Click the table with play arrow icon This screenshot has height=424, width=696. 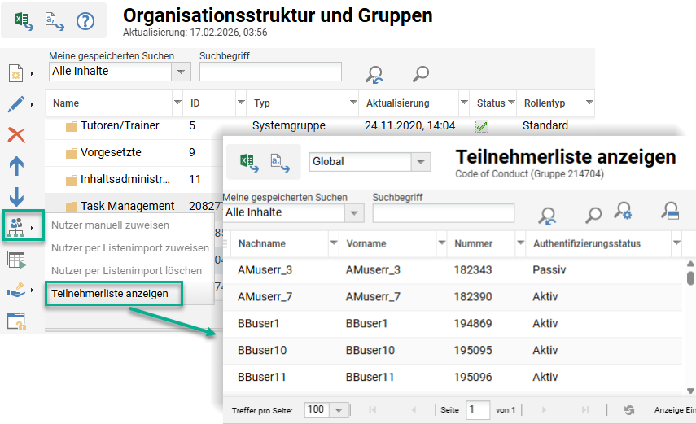pos(16,260)
